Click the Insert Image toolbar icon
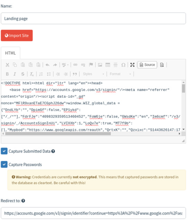Image resolution: width=187 pixels, height=220 pixels. click(x=100, y=65)
